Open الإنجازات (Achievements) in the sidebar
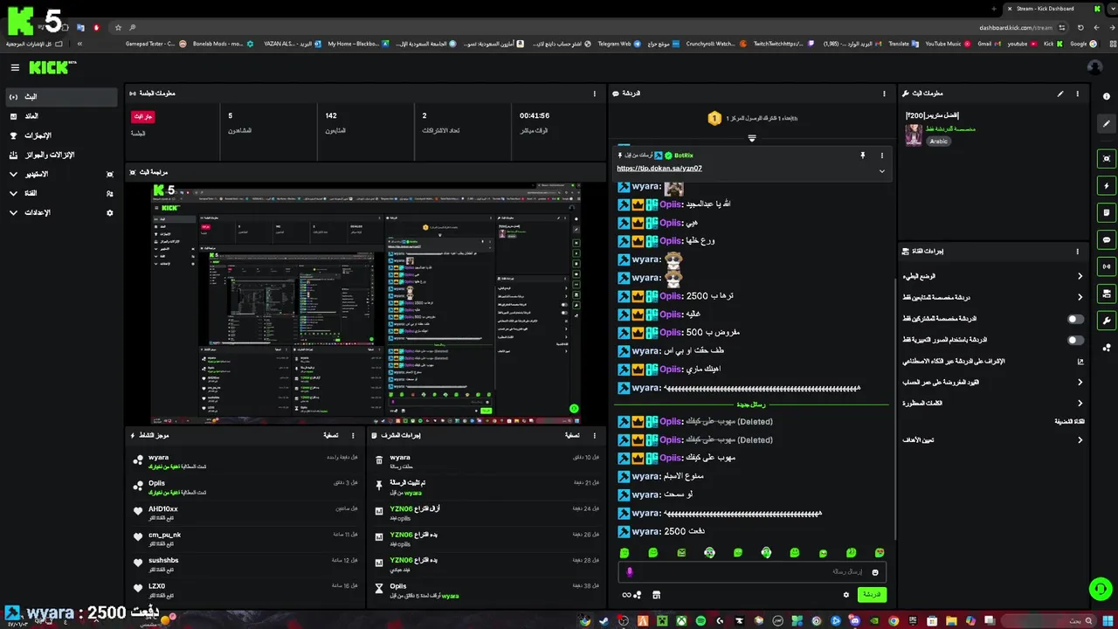 (x=61, y=135)
